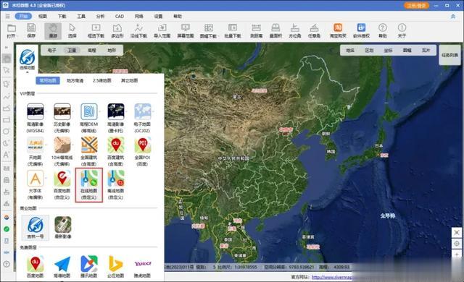The height and width of the screenshot is (282, 464).
Task: Open the 任务列表 task list panel
Action: tap(449, 55)
